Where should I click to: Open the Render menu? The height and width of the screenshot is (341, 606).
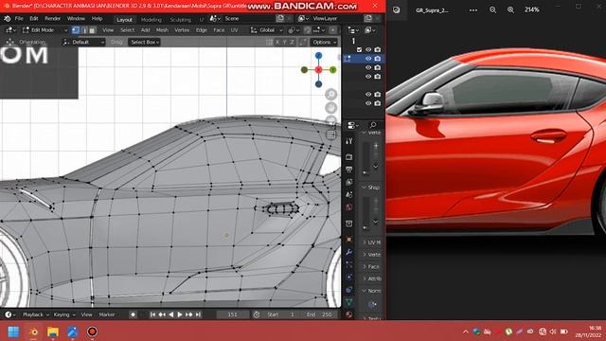(x=53, y=19)
